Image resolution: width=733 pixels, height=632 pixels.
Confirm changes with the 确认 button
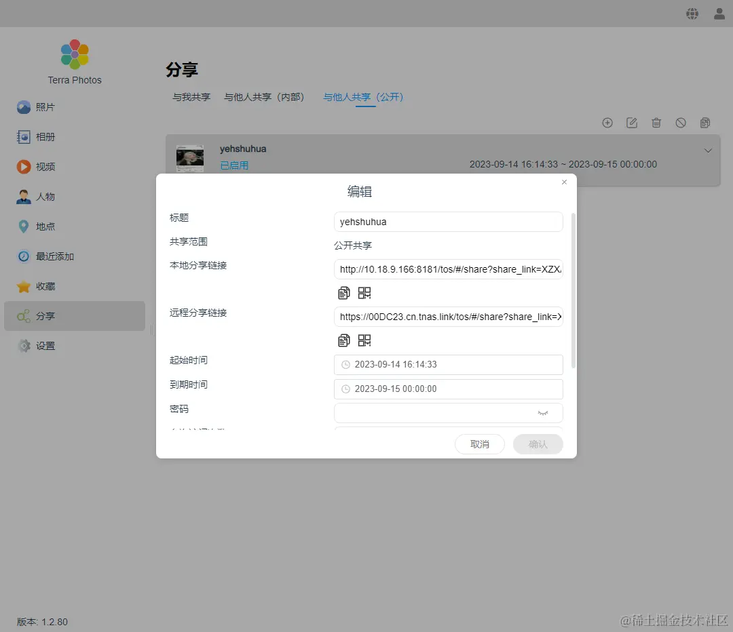538,444
